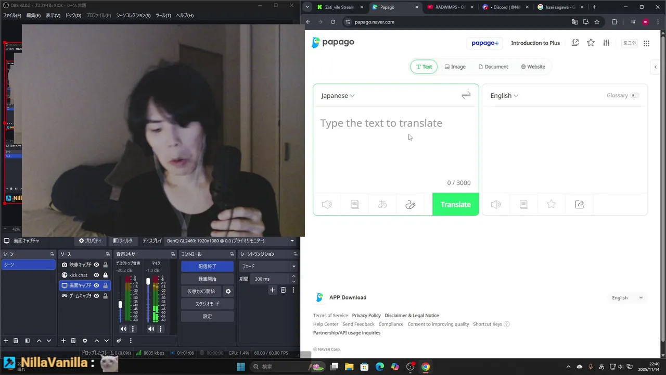Click the green Translate button
Viewport: 666px width, 375px height.
coord(455,204)
